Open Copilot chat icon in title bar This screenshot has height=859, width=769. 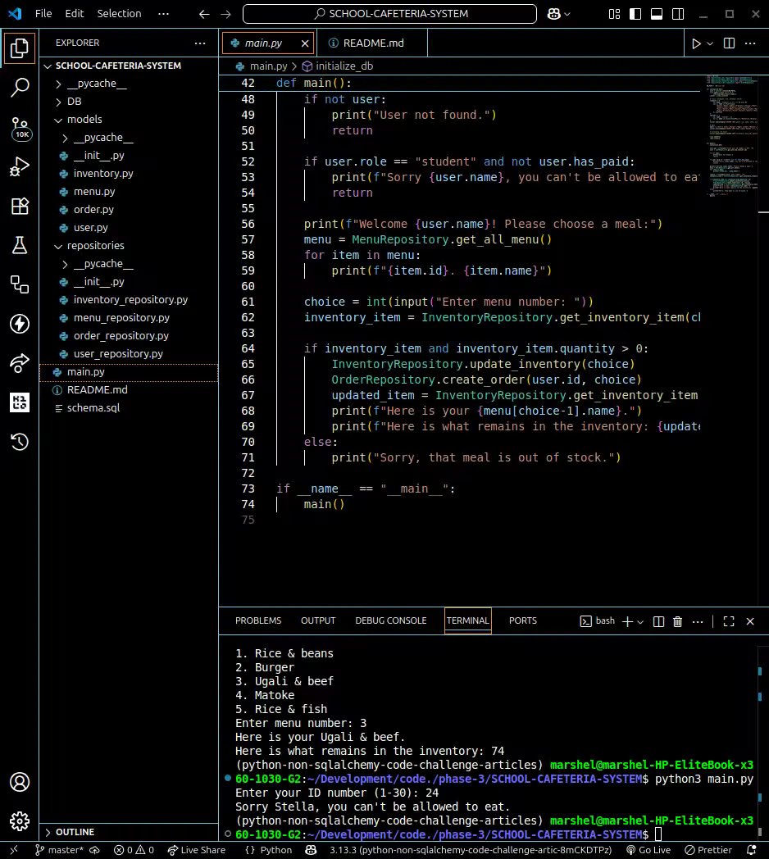tap(553, 14)
